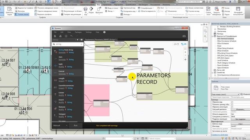Close the Equipment_Placement dyn file tab
The height and width of the screenshot is (140, 250).
point(116,40)
